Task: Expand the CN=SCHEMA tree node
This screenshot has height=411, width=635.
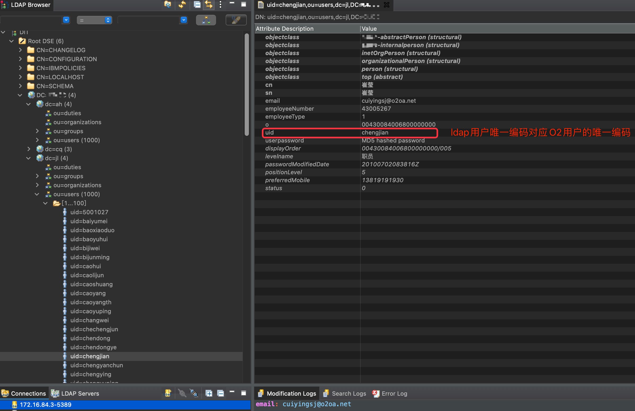Action: tap(21, 86)
